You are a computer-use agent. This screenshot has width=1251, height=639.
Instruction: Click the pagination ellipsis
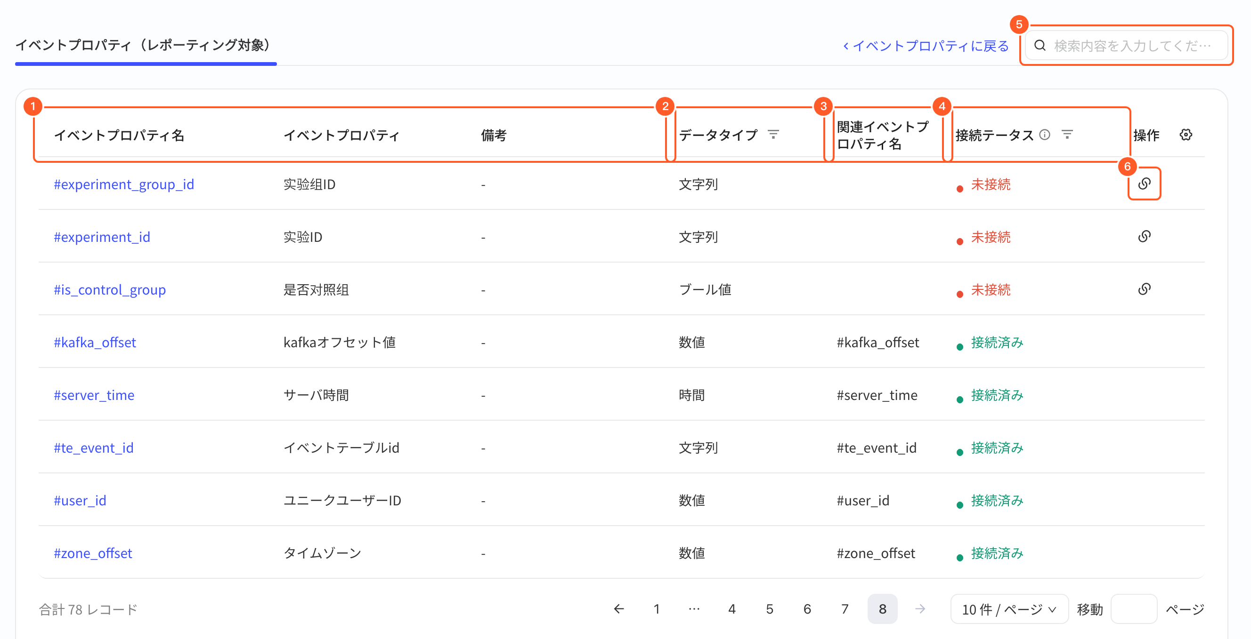point(694,608)
